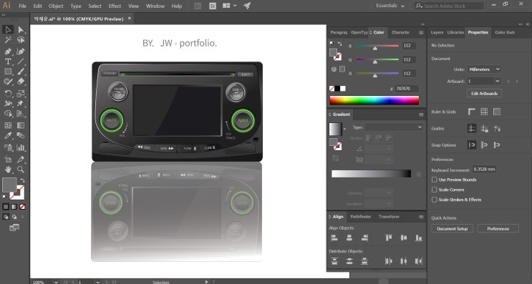This screenshot has height=284, width=532.
Task: Enable Scale Corners checkbox
Action: click(x=435, y=190)
